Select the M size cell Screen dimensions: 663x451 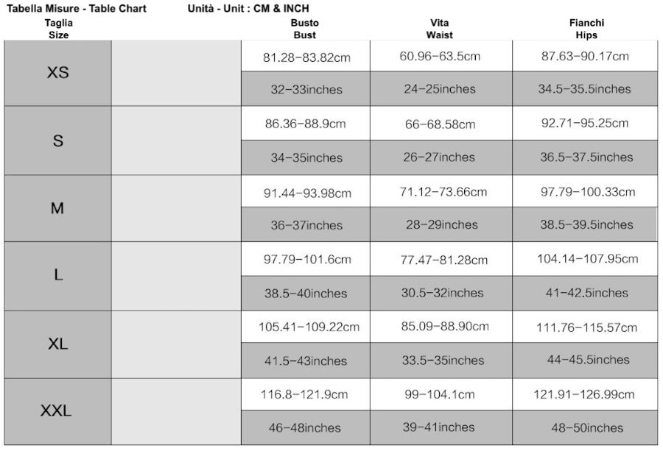[58, 208]
